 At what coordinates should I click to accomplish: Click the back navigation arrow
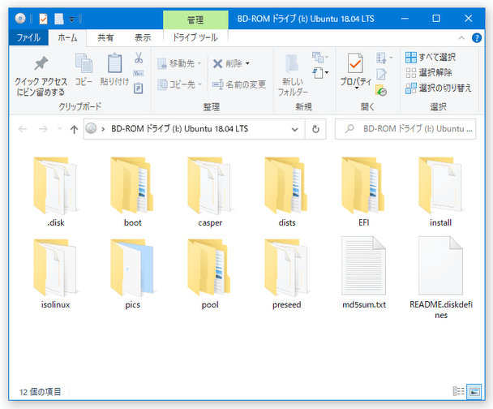(x=23, y=129)
